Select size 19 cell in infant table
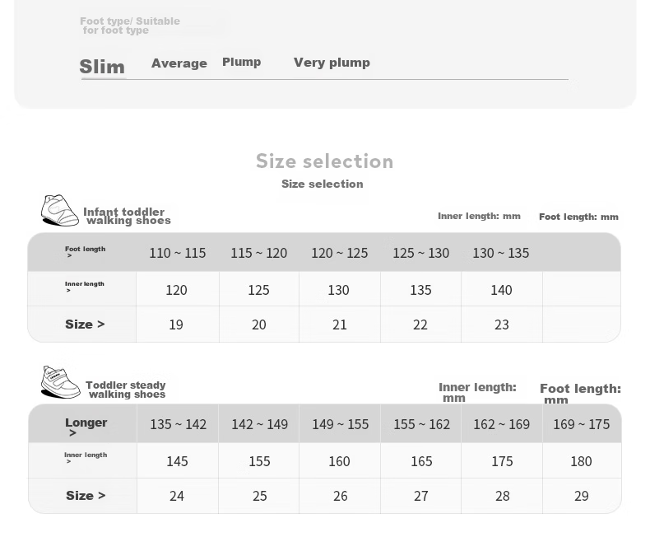Screen dimensions: 650x537 point(176,325)
